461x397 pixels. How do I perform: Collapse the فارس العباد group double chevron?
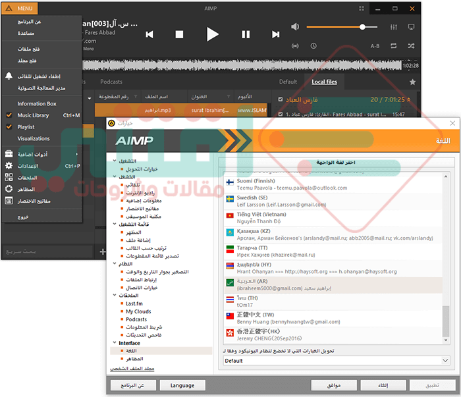coord(409,100)
